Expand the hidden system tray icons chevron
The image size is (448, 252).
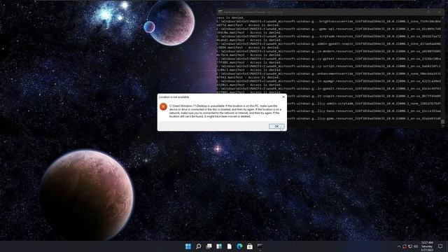(399, 246)
